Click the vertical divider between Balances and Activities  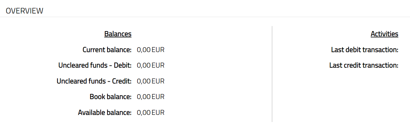pos(272,74)
